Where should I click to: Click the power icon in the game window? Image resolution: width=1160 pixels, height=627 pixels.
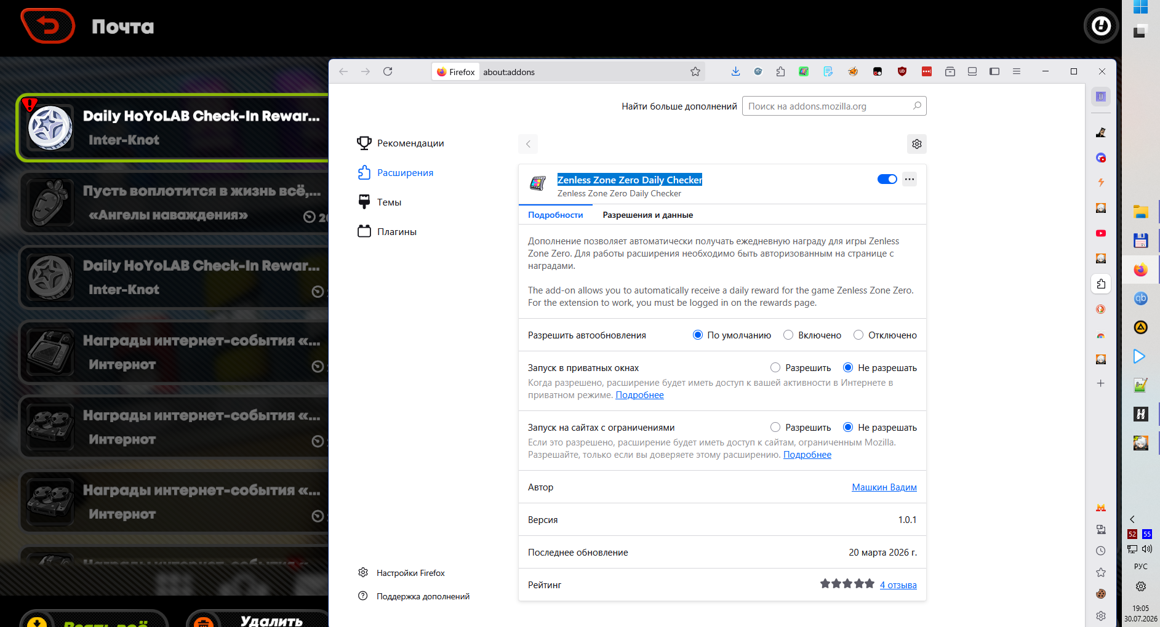tap(1101, 26)
